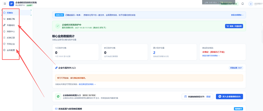
Task: Click the home icon beside 控制台
Action: coord(4,13)
